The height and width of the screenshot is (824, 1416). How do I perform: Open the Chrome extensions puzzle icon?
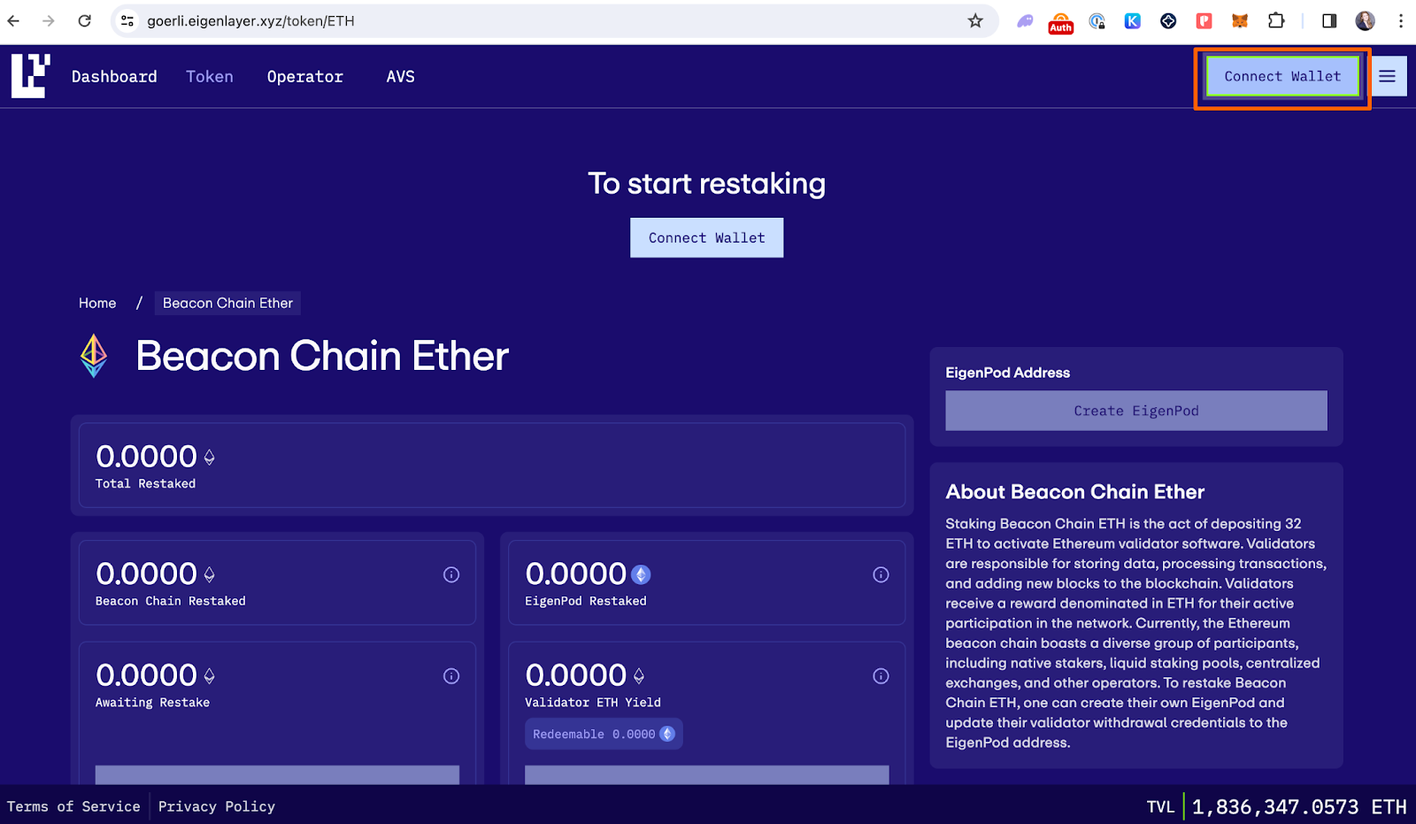pos(1276,20)
